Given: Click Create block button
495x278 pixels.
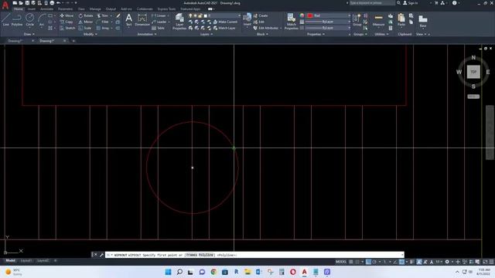Looking at the screenshot, I should [261, 15].
